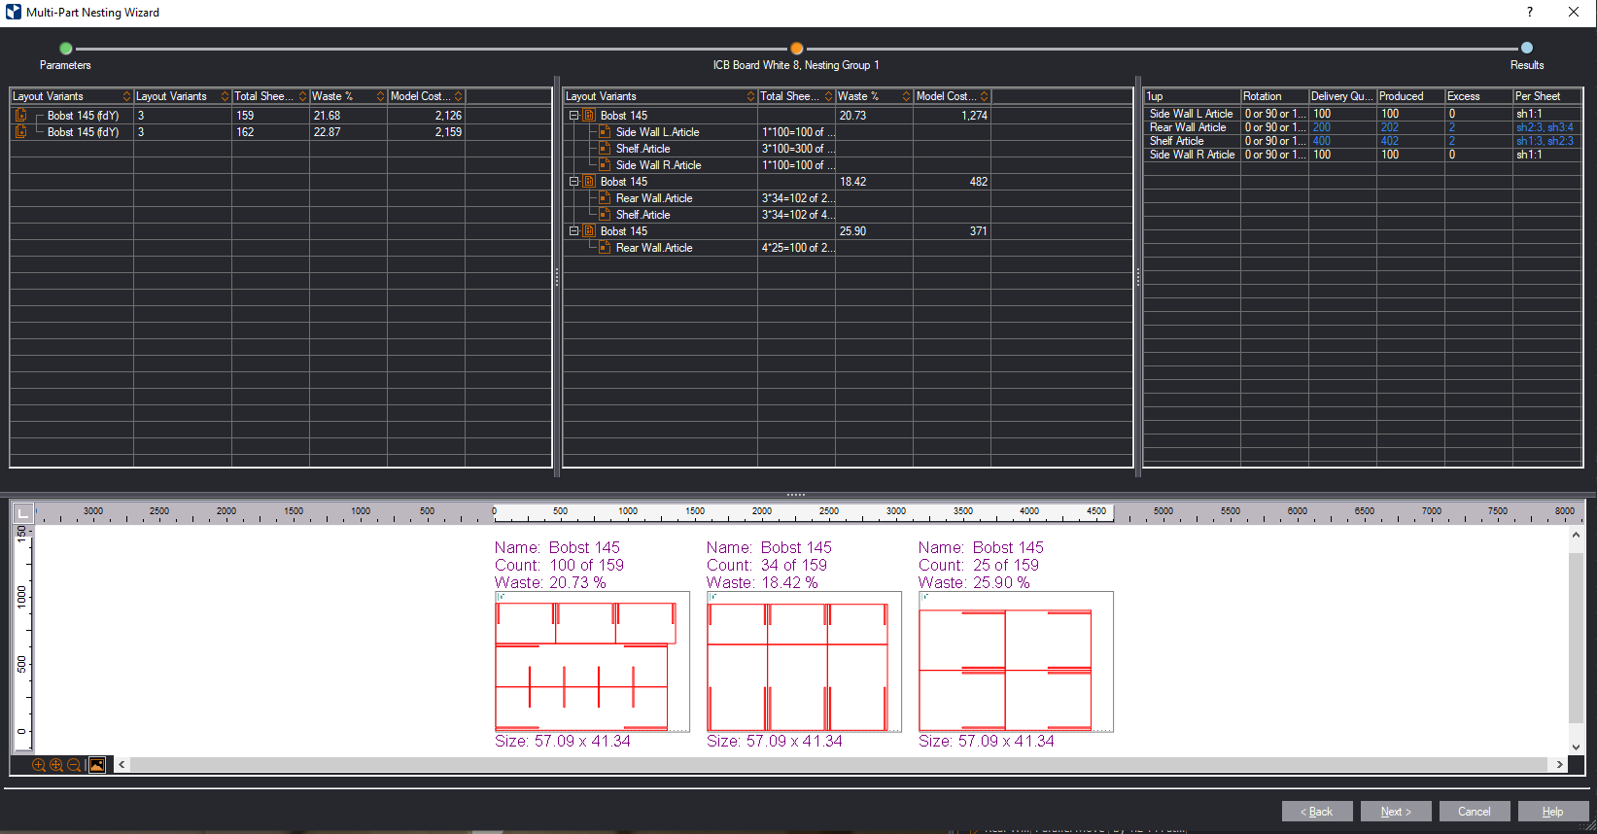
Task: Click the Back button
Action: pyautogui.click(x=1317, y=812)
